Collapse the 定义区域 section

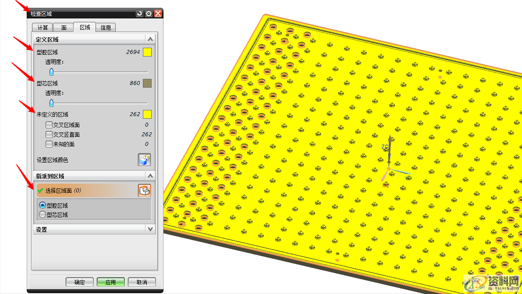[150, 39]
